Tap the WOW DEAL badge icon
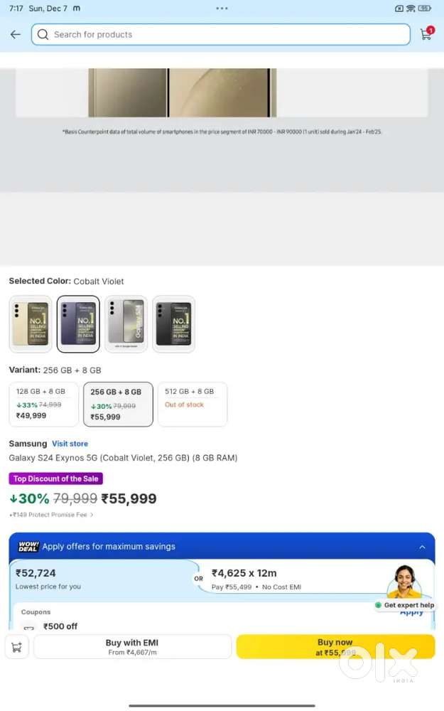444x711 pixels. (28, 547)
